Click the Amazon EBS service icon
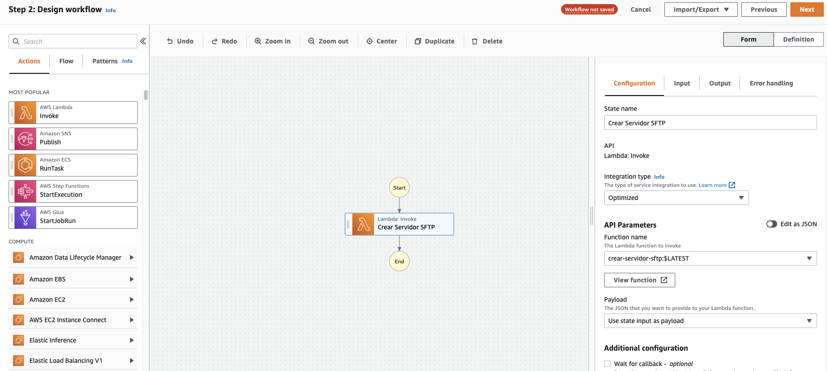Viewport: 827px width, 371px height. [19, 279]
